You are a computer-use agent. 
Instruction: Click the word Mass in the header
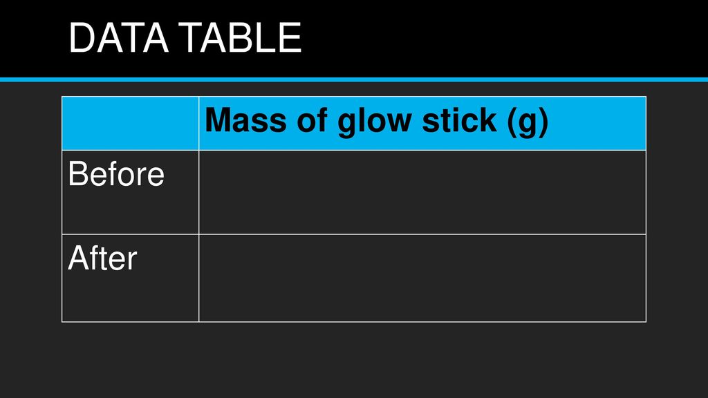(246, 120)
